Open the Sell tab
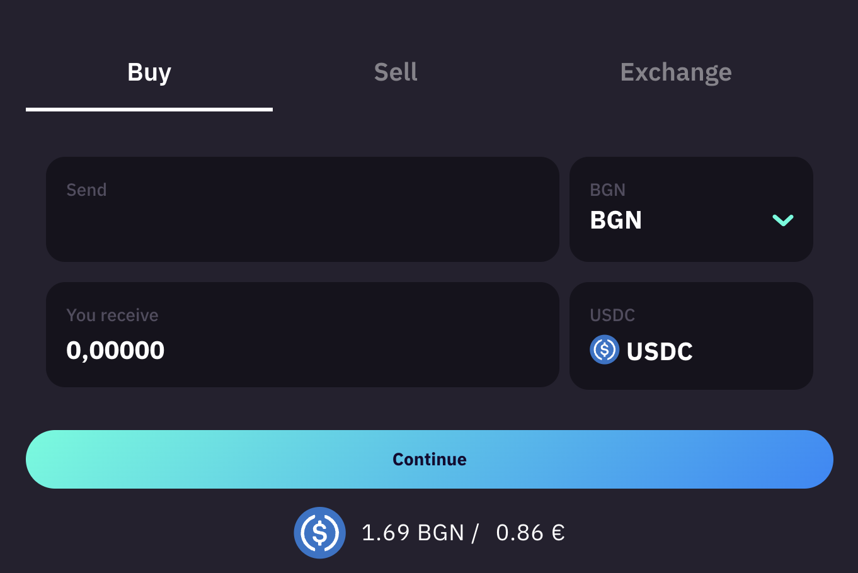Image resolution: width=858 pixels, height=573 pixels. click(396, 73)
